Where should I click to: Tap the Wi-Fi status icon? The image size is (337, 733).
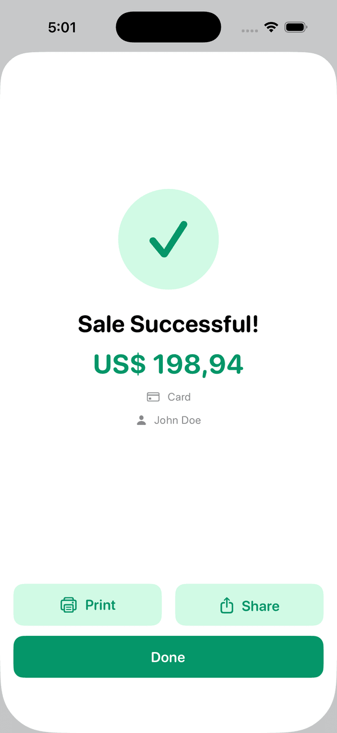(272, 27)
